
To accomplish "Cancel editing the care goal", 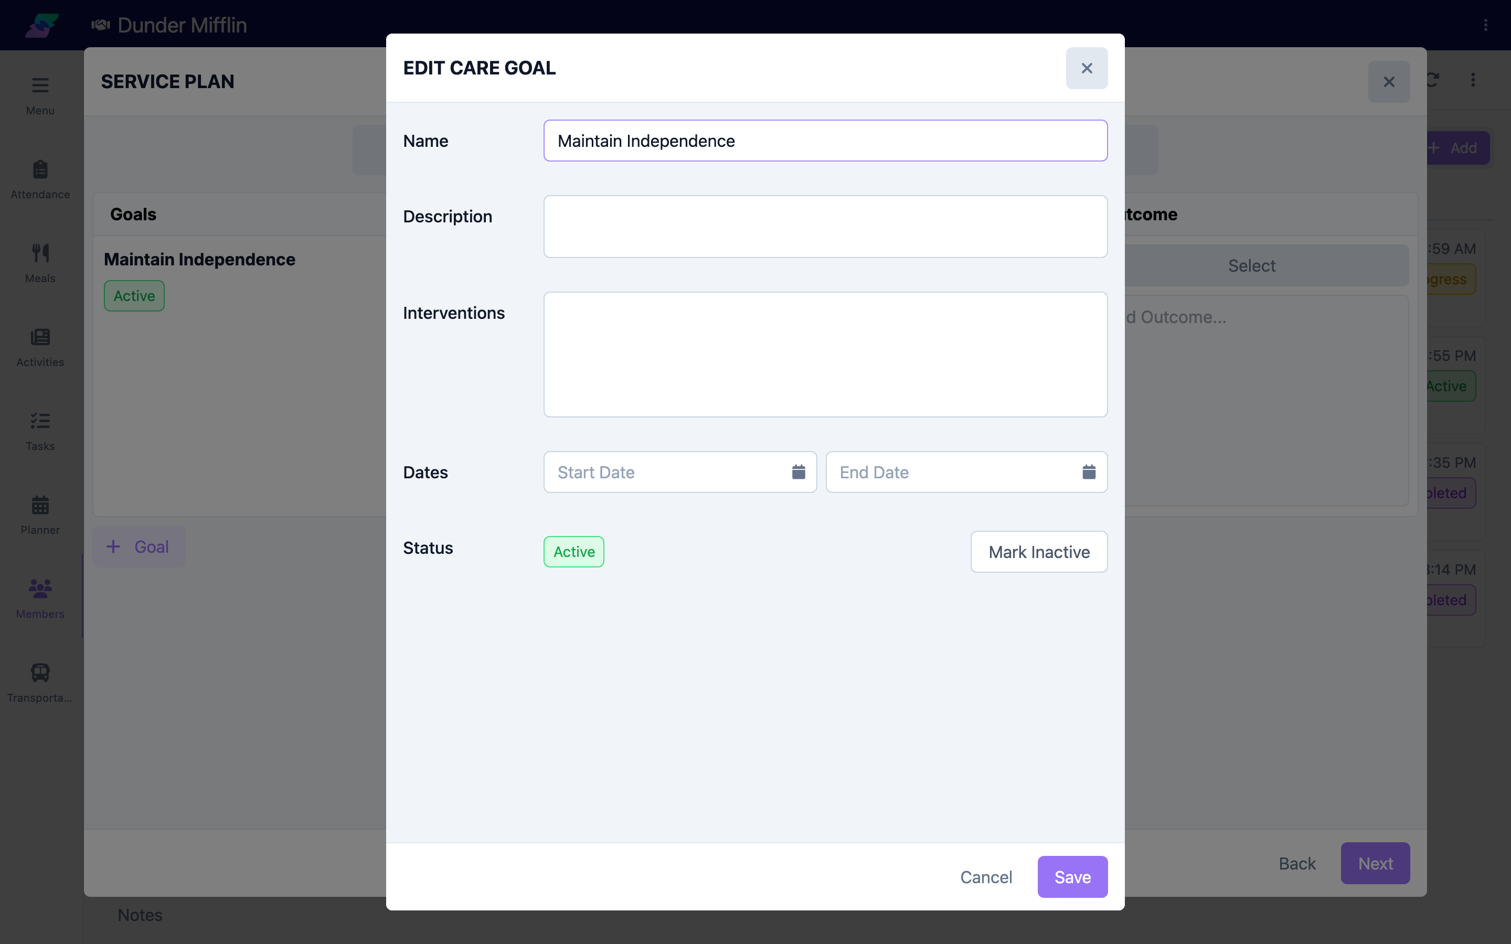I will click(x=986, y=876).
